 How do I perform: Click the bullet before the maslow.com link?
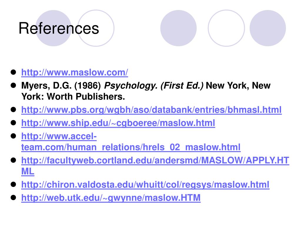coord(14,72)
